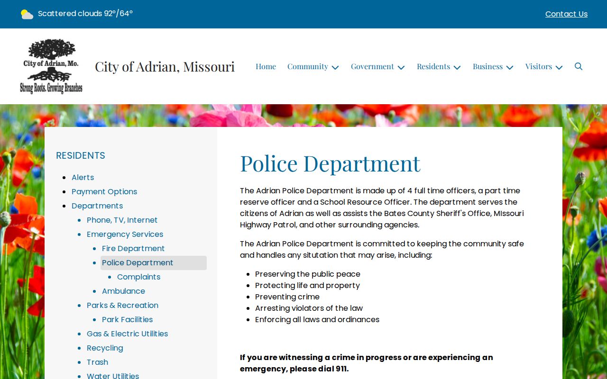Click the 'Preventing crime' bullet text
The image size is (607, 379).
pos(287,297)
